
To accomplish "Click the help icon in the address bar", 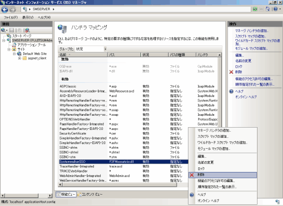I will (x=276, y=9).
